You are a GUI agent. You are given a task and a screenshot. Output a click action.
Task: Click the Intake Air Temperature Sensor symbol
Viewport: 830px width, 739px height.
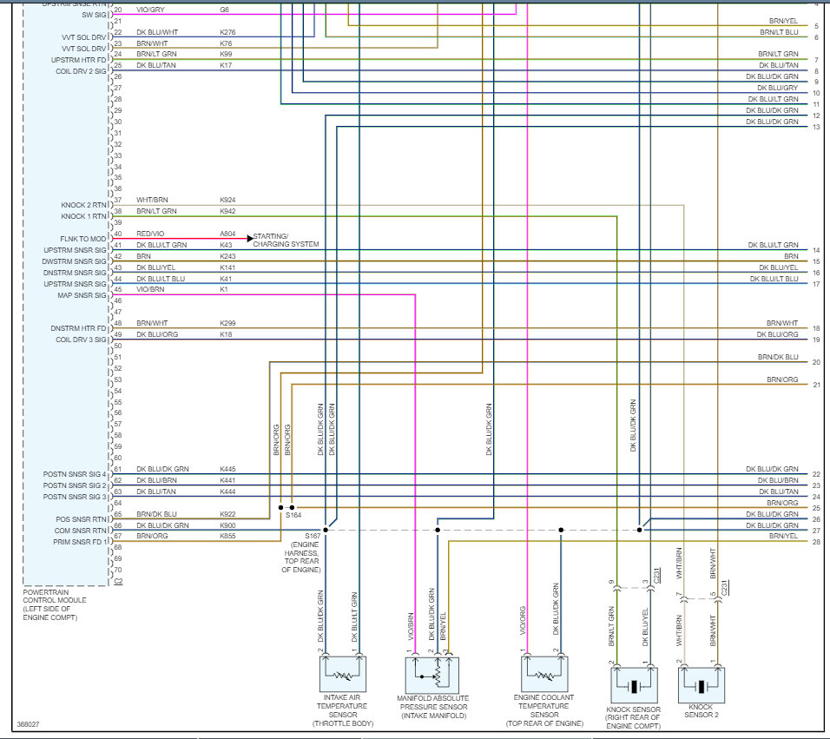click(x=342, y=673)
